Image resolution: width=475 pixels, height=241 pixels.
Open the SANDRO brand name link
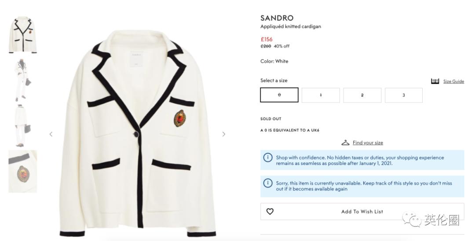click(x=277, y=18)
